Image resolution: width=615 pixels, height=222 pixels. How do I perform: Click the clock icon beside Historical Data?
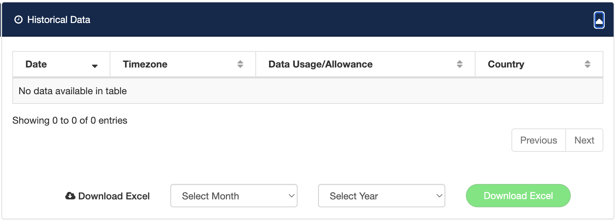(x=19, y=20)
